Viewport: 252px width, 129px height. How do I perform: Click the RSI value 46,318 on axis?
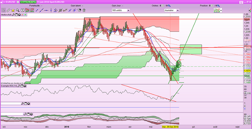pyautogui.click(x=247, y=93)
